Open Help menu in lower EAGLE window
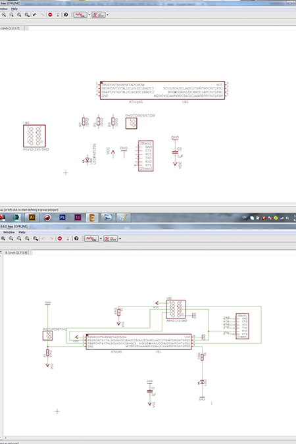This screenshot has width=296, height=444. [22, 232]
